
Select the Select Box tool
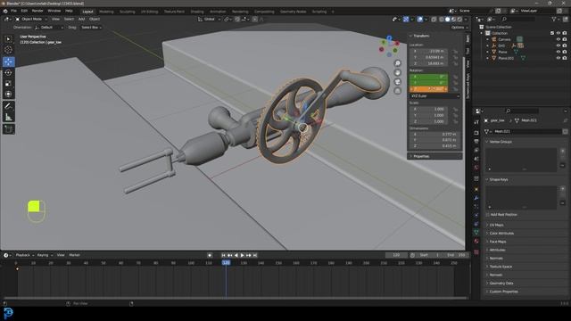coord(8,39)
